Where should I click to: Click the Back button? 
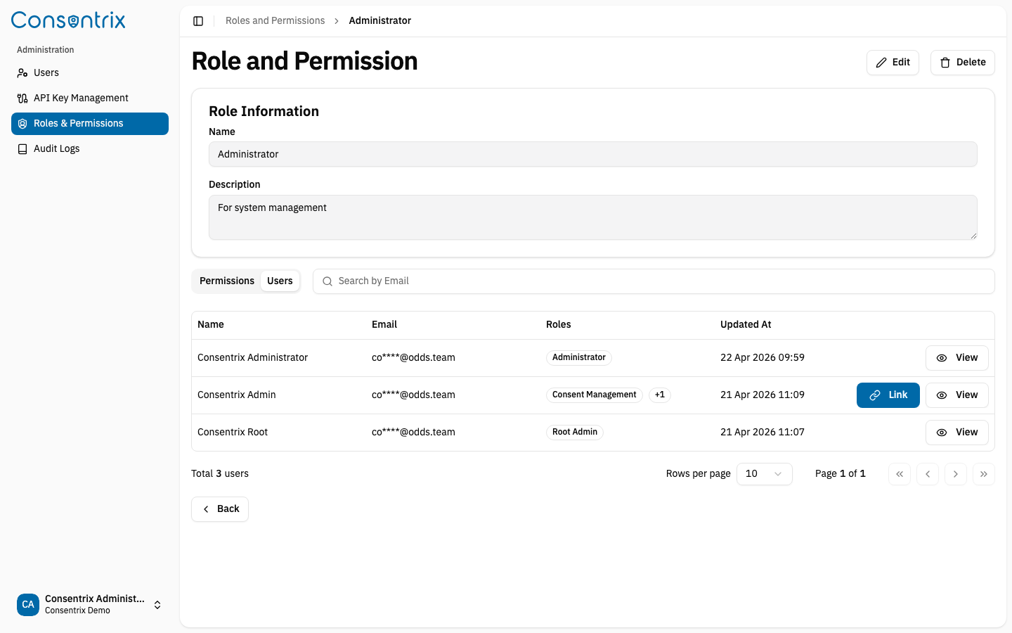pyautogui.click(x=220, y=509)
